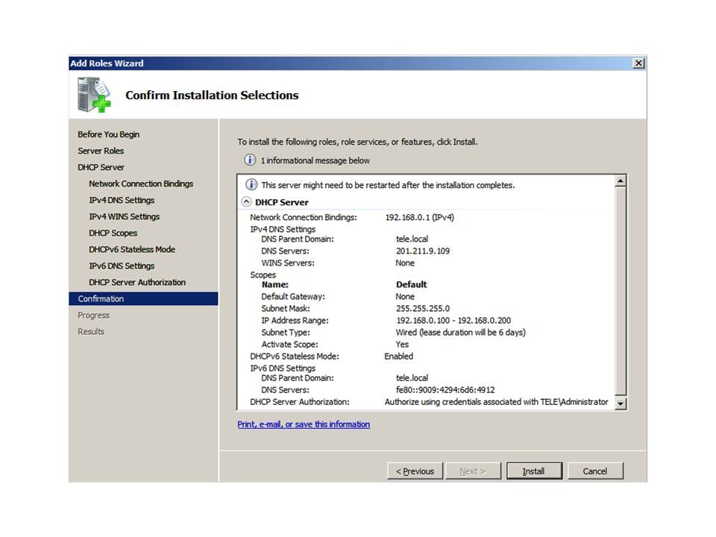Navigate to IPv4 DNS Settings

(x=122, y=200)
